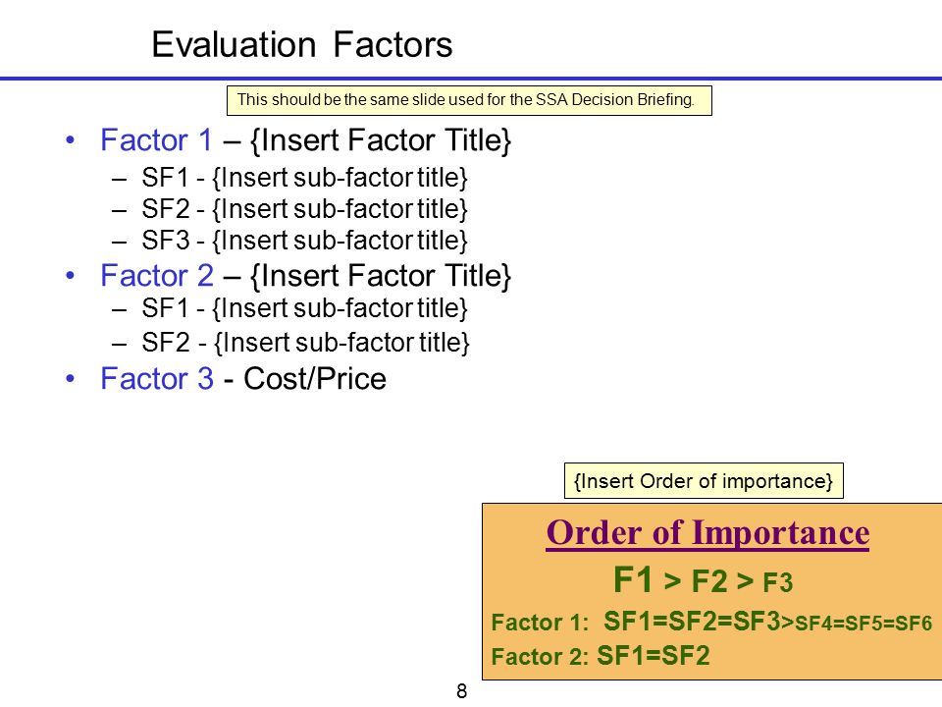Click the Factor 2 heading text
The width and height of the screenshot is (942, 707).
(157, 275)
